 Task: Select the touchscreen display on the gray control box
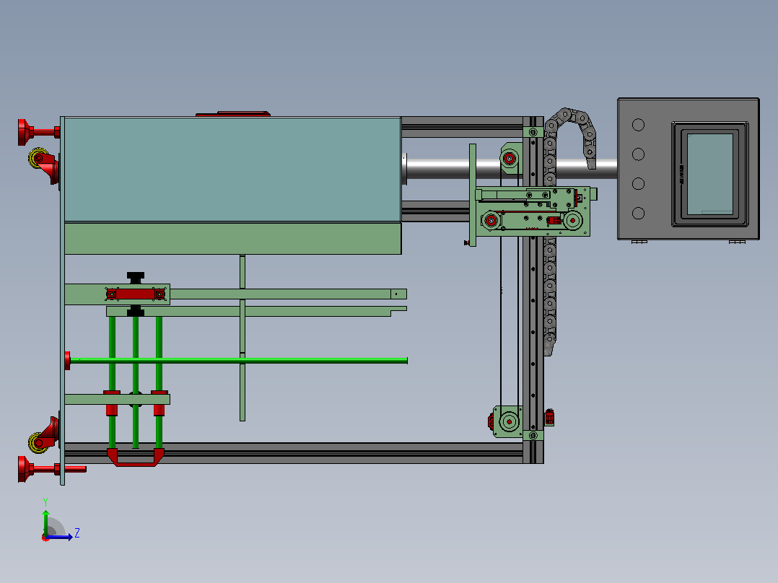(709, 174)
